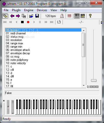The height and width of the screenshot is (123, 104).
Task: Select parameter 15: e
Action: [43, 80]
